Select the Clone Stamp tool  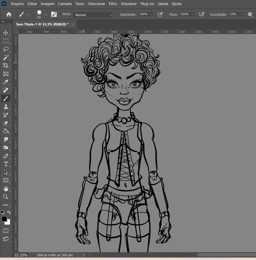tap(6, 107)
